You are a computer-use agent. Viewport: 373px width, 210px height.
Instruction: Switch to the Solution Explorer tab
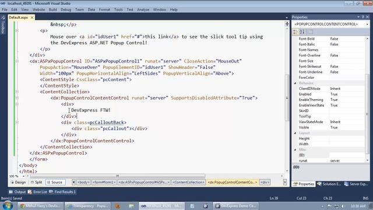pos(329,184)
